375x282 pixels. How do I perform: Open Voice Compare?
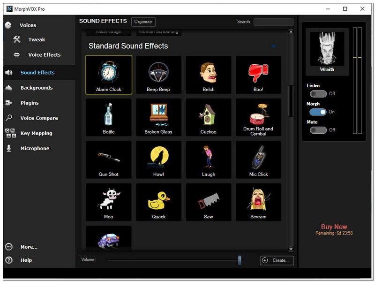(39, 118)
